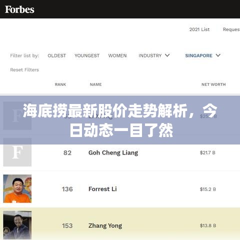Open the Zhang Yong name link
The image size is (240, 240).
click(x=105, y=226)
